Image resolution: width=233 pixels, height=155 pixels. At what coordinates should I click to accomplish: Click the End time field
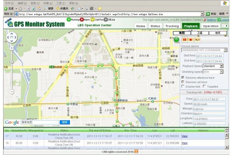(210, 61)
